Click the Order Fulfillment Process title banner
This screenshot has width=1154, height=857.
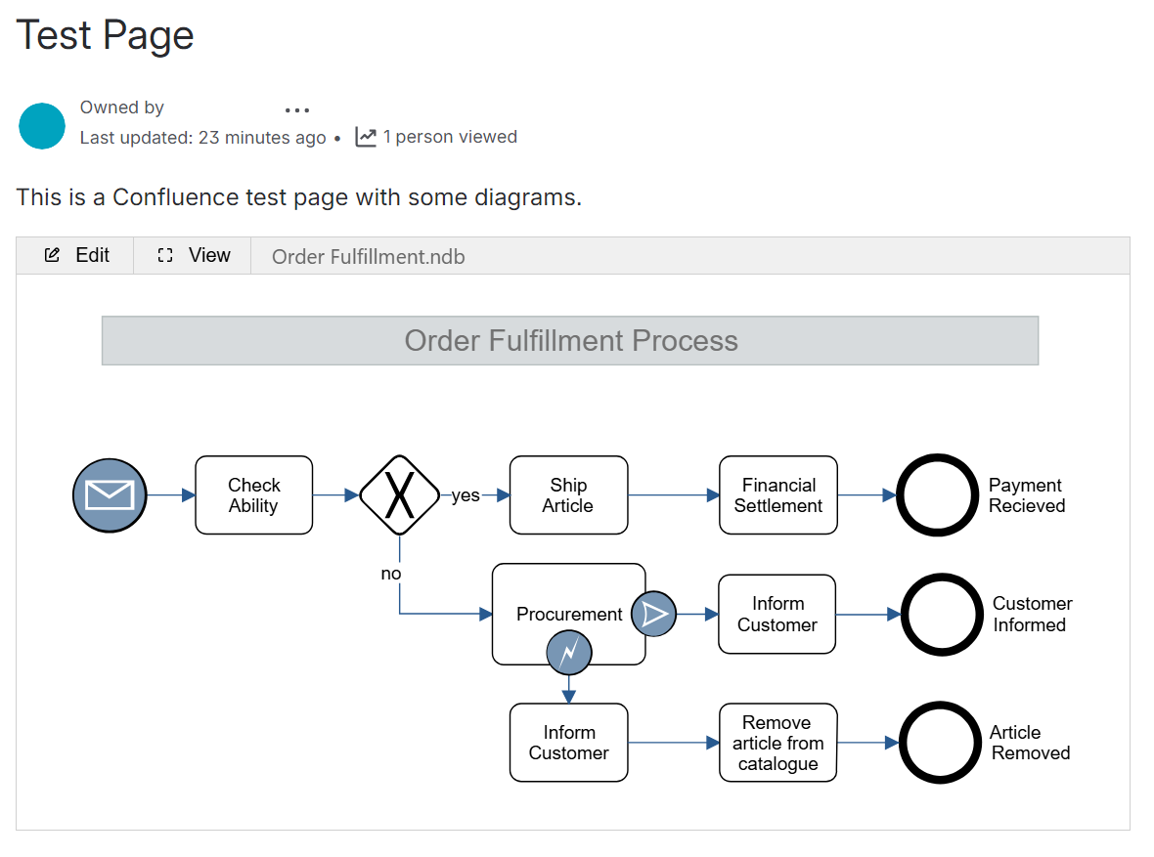coord(570,340)
